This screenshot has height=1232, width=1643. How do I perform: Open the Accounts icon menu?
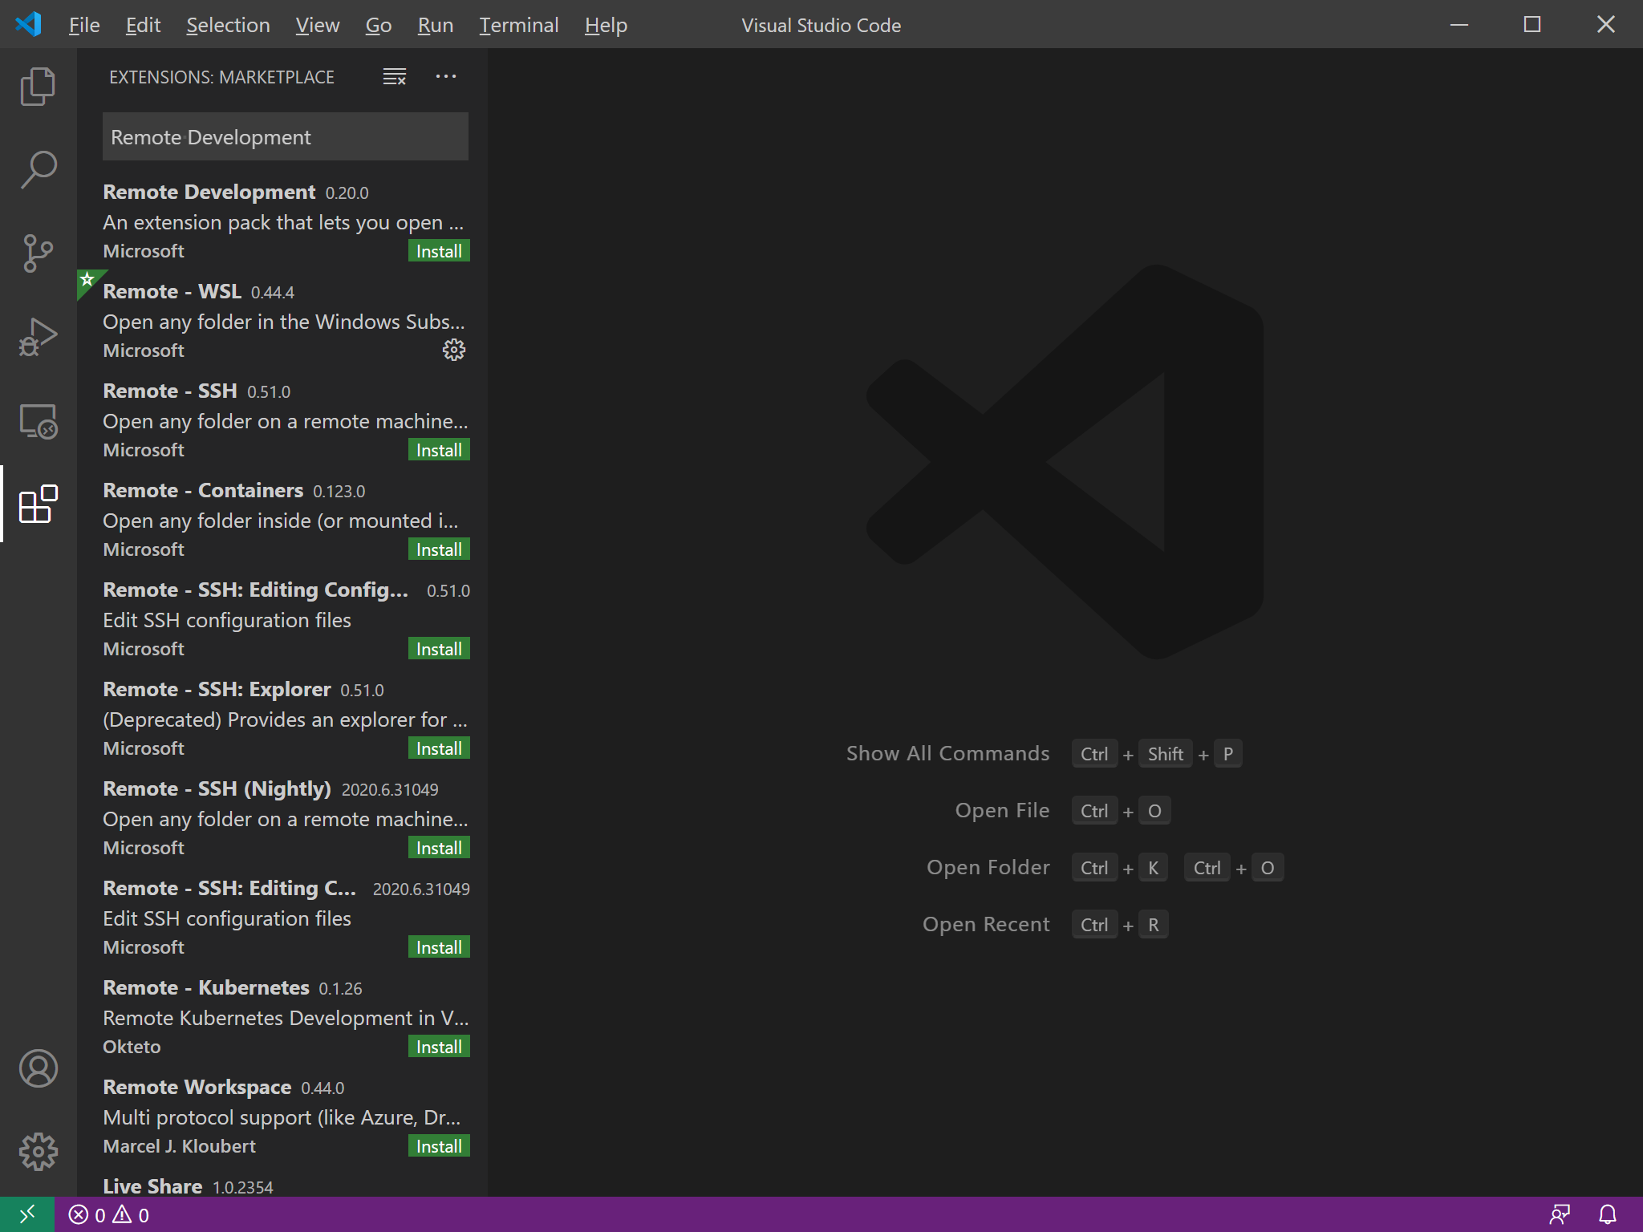coord(38,1068)
